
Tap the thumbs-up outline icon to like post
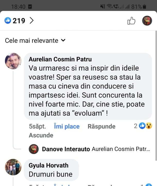click(131, 21)
